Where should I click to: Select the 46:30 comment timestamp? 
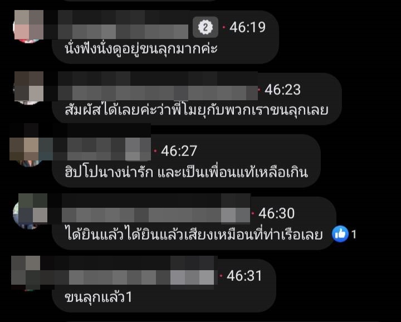click(276, 213)
